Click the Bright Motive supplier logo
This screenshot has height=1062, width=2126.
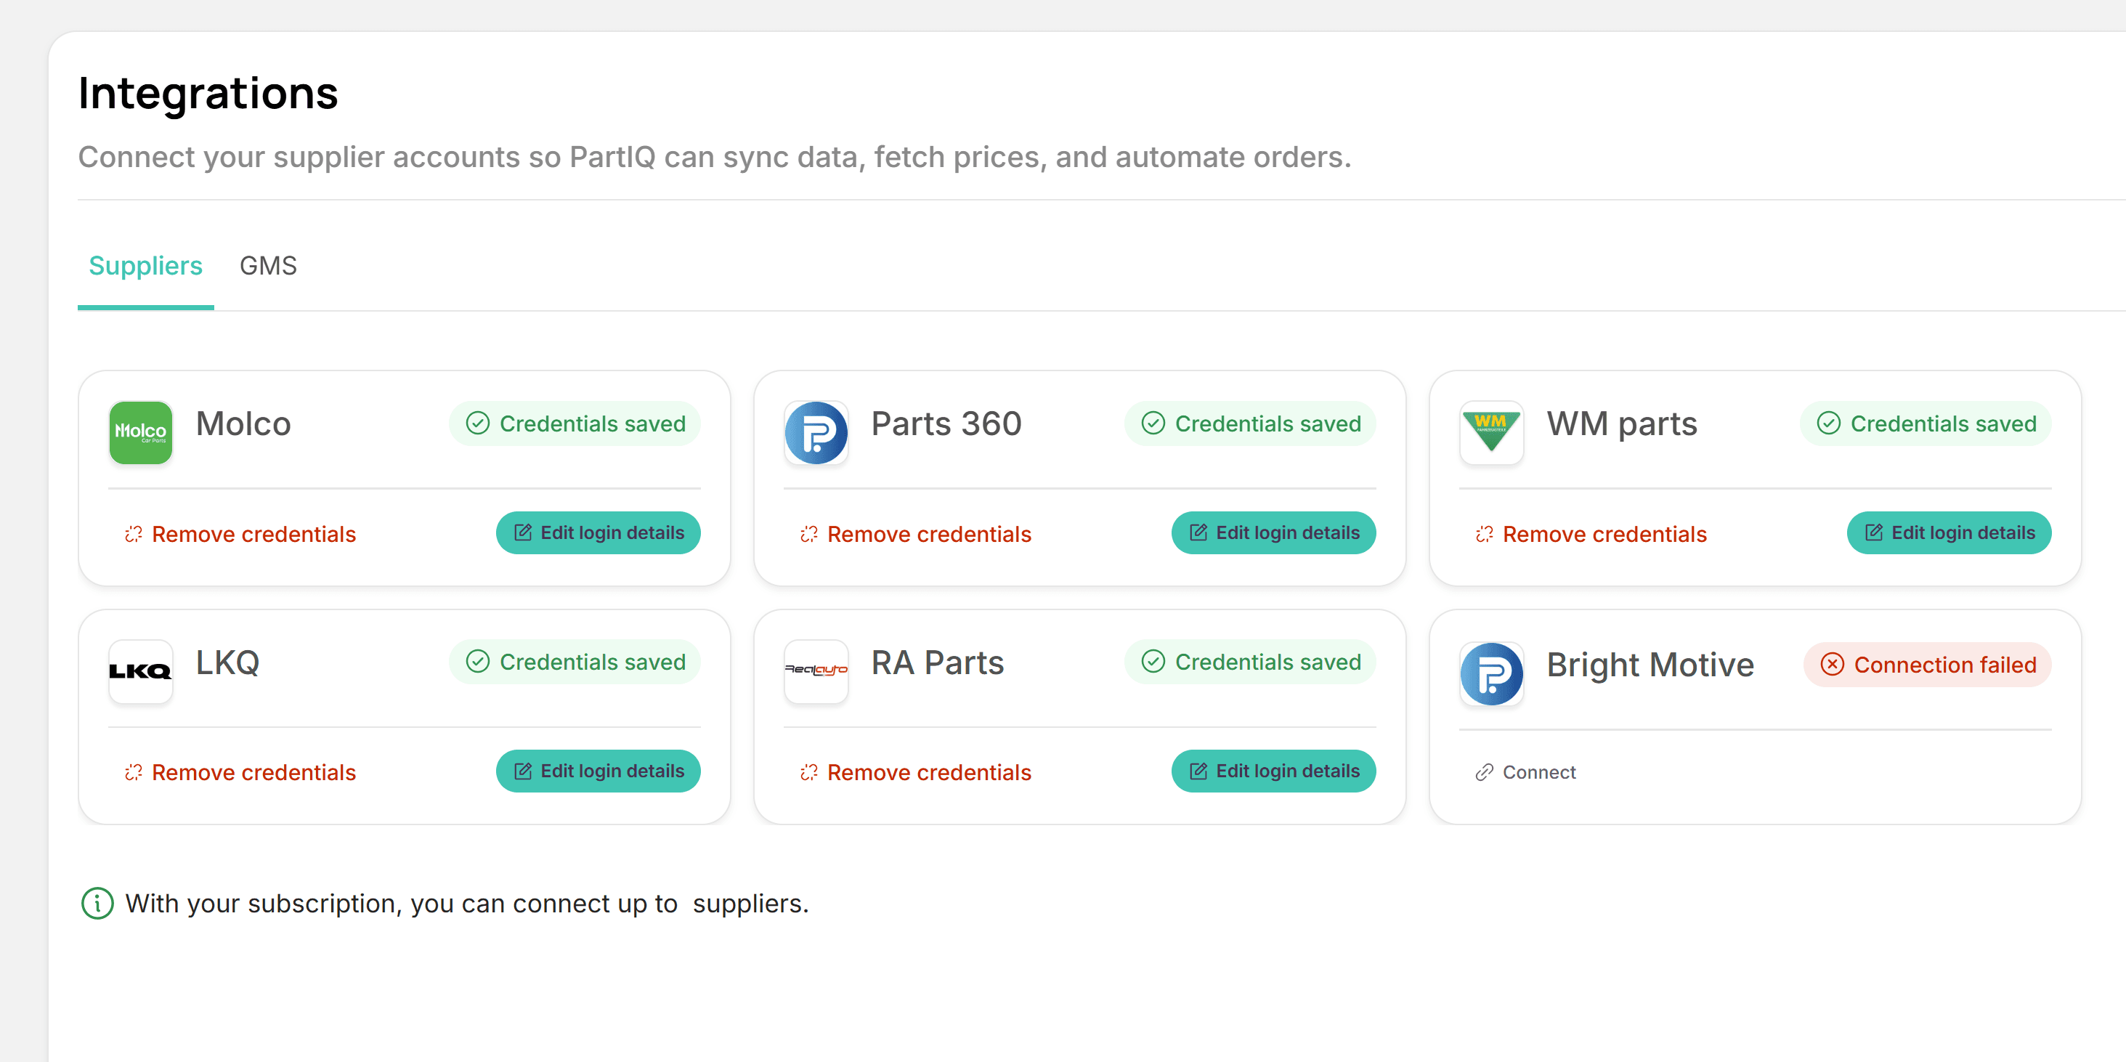1490,673
